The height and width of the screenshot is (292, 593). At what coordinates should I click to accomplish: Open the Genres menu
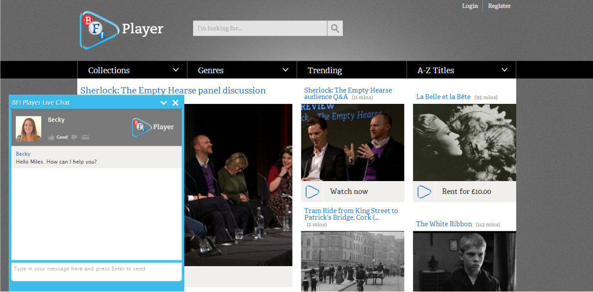[x=242, y=70]
